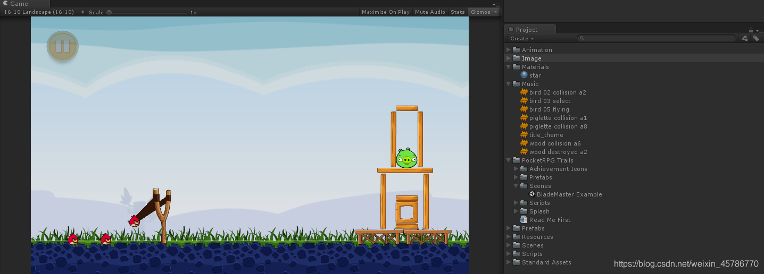Click the audio waveform icon next to title_theme

pos(524,135)
